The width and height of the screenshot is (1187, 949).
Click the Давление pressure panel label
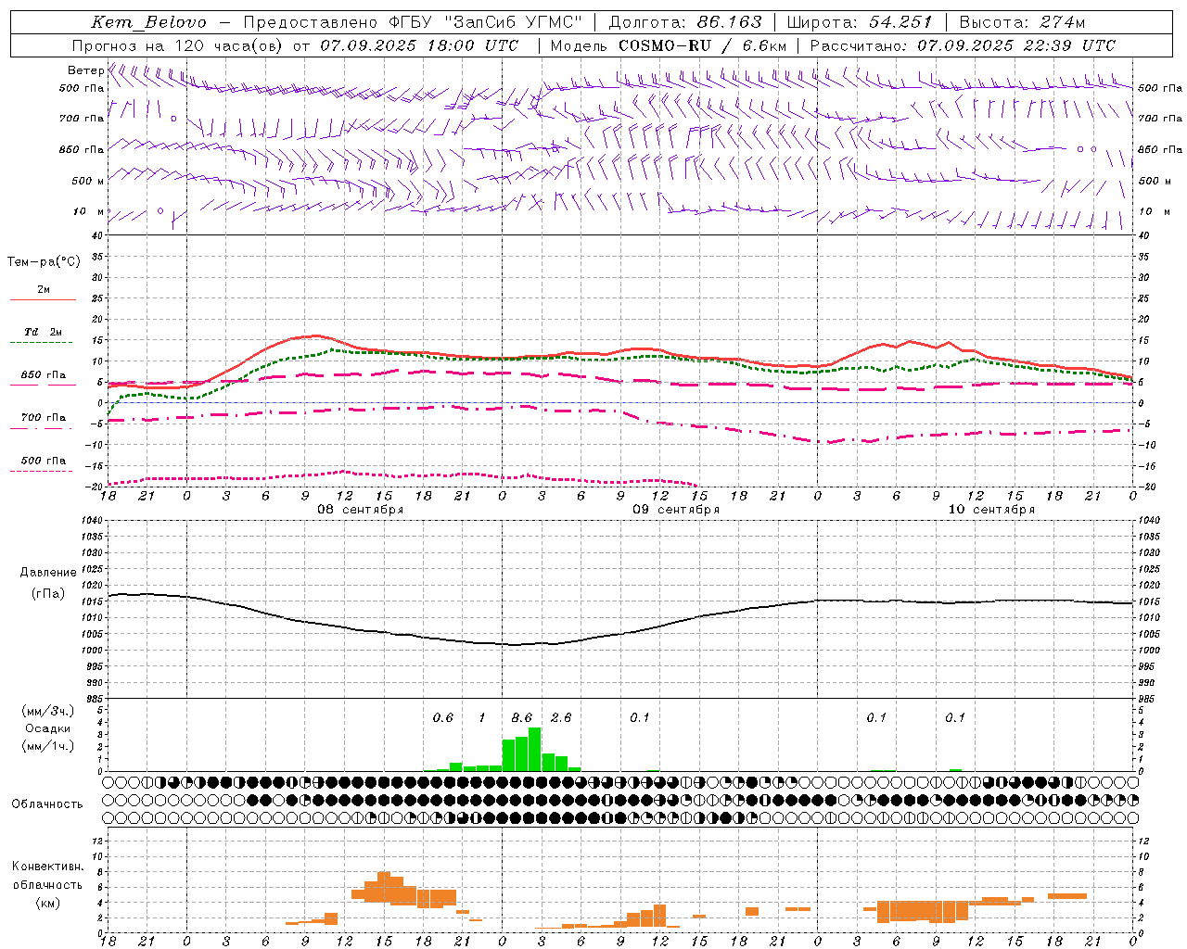(x=48, y=573)
